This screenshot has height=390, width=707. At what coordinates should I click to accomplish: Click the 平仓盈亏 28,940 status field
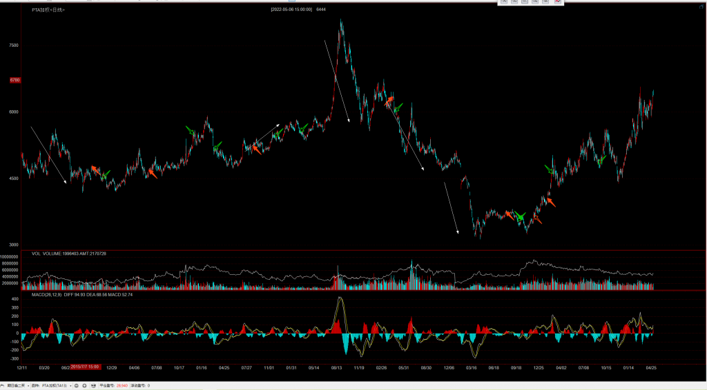point(112,386)
